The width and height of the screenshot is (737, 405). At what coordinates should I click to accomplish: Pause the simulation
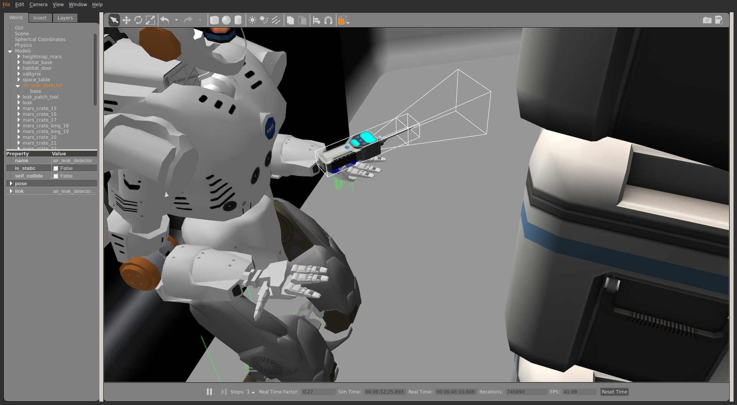pos(209,392)
